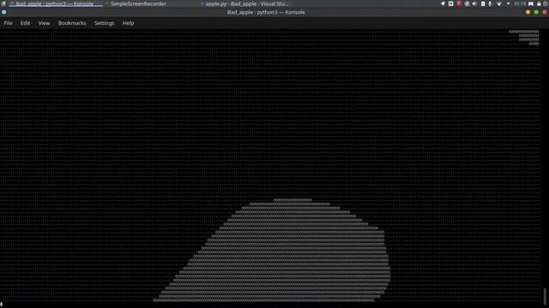The image size is (549, 308).
Task: Click the notifications flag icon in the panel
Action: (531, 3)
